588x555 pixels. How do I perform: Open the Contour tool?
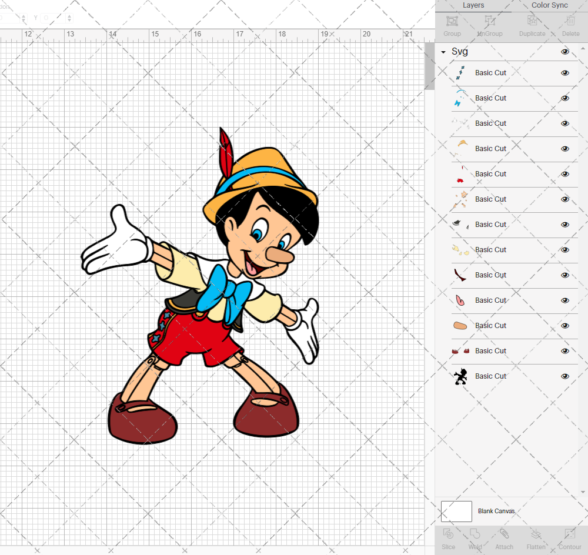[x=569, y=539]
